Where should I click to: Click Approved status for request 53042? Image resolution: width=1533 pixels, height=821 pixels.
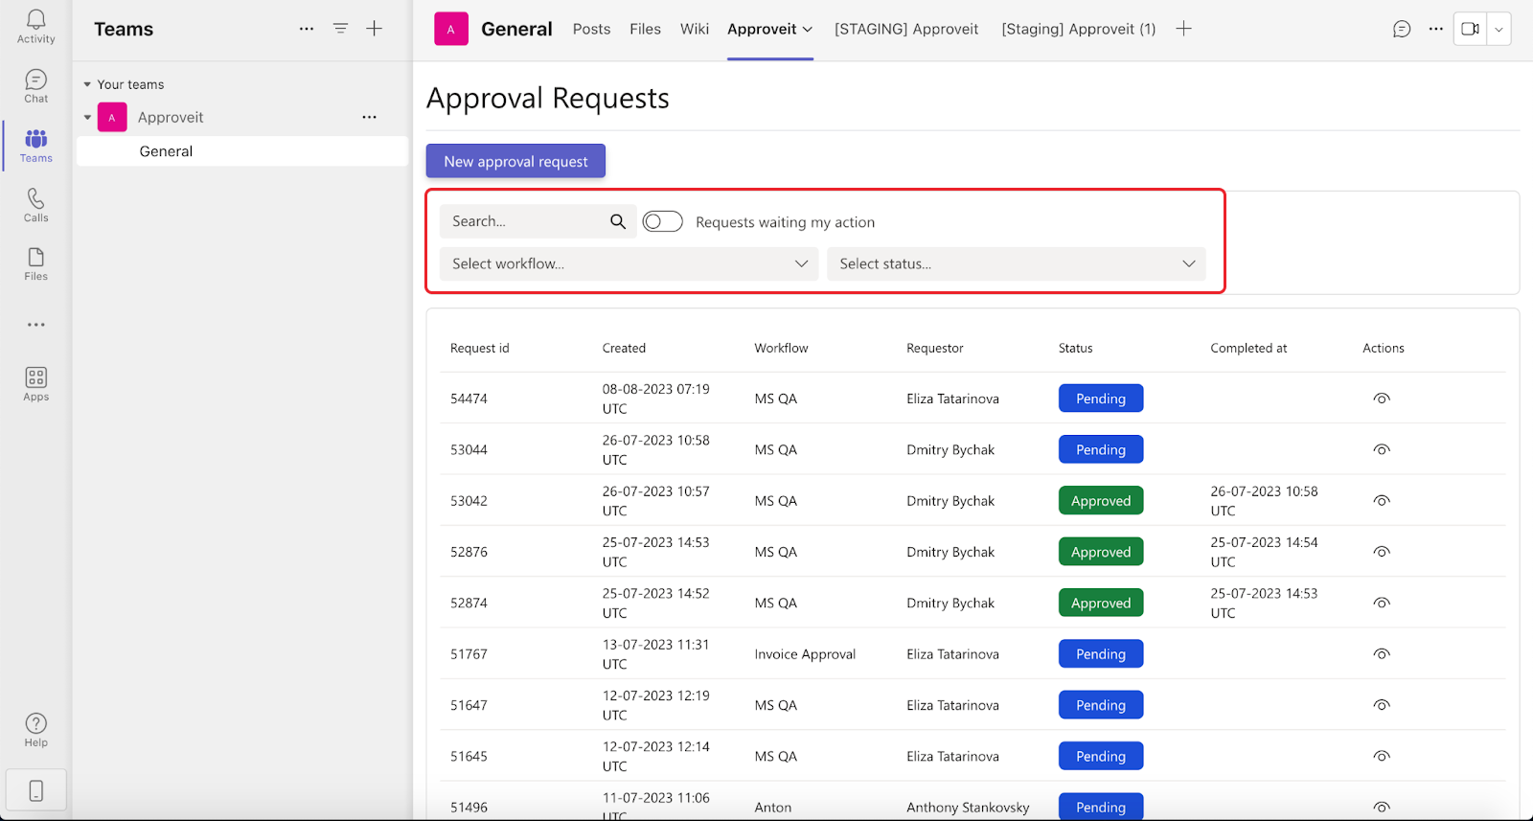[x=1101, y=500]
